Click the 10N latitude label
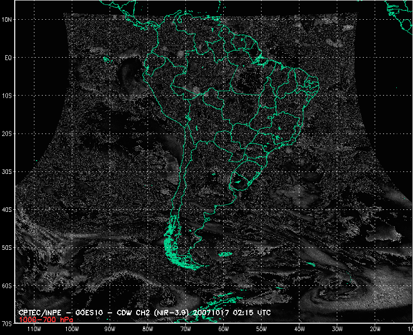The image size is (413, 335). pos(7,20)
